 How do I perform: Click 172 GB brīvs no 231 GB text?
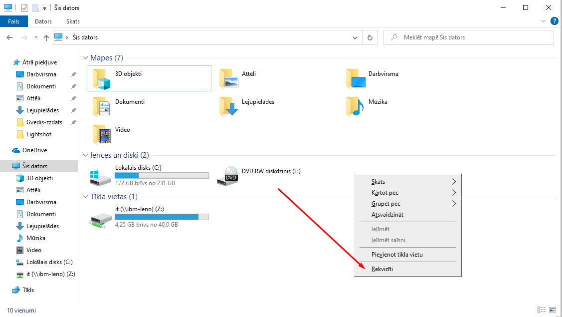click(x=145, y=183)
